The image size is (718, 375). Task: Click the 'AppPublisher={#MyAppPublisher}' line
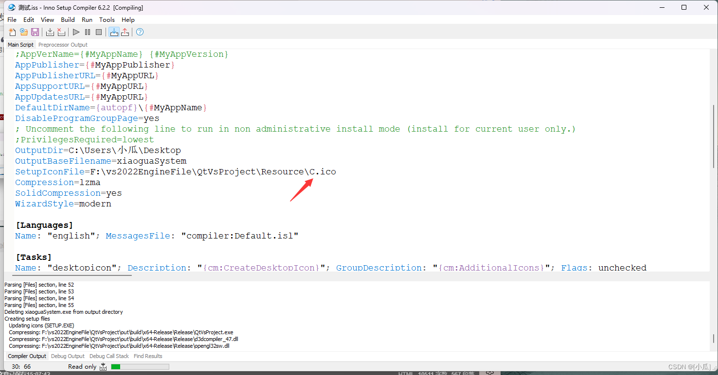click(x=95, y=65)
